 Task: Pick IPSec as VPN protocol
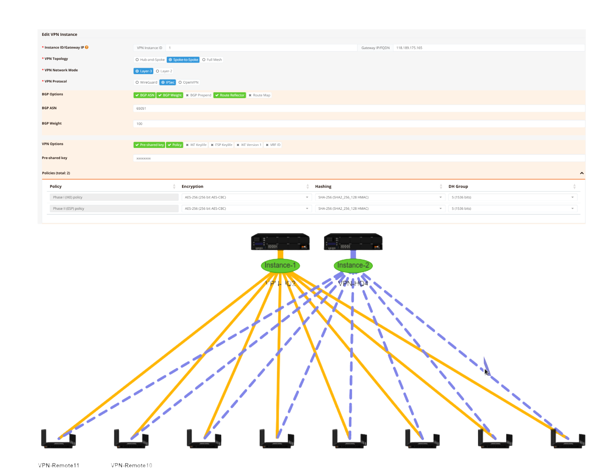[x=168, y=82]
